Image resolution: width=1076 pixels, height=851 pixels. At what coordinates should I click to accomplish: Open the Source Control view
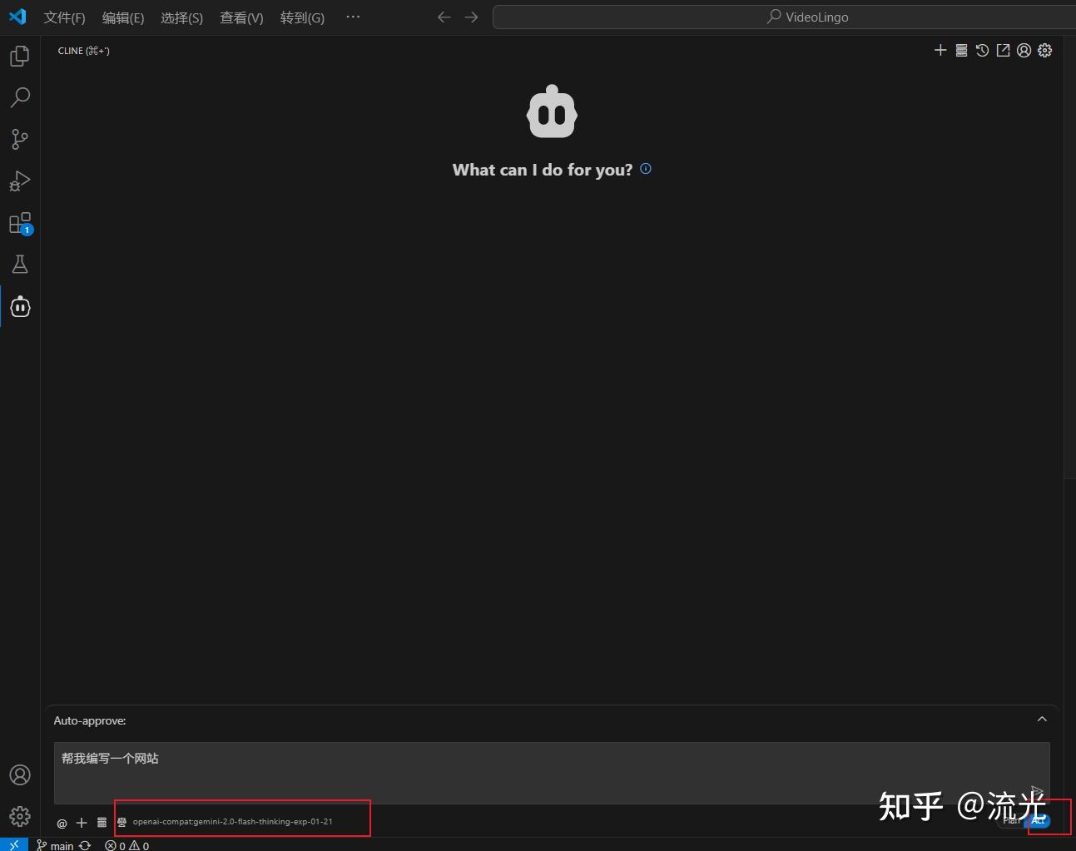(x=20, y=139)
